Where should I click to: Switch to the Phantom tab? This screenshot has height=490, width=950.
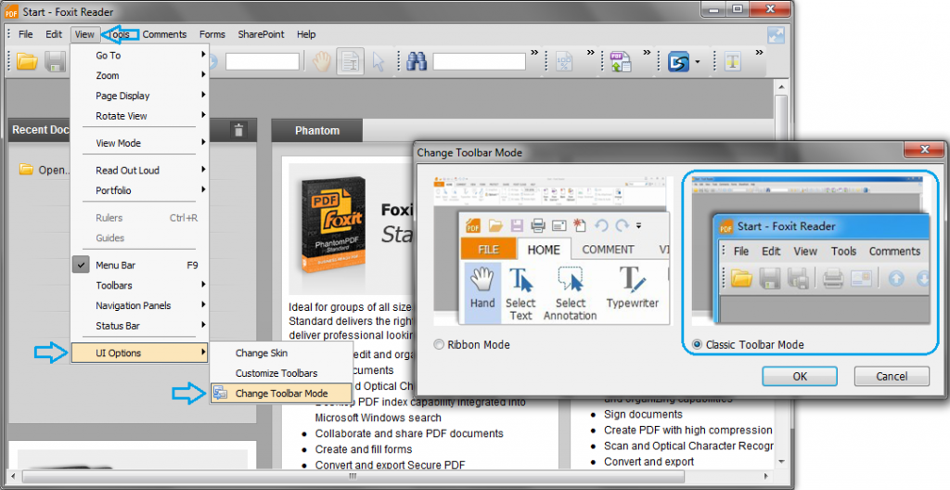point(317,130)
